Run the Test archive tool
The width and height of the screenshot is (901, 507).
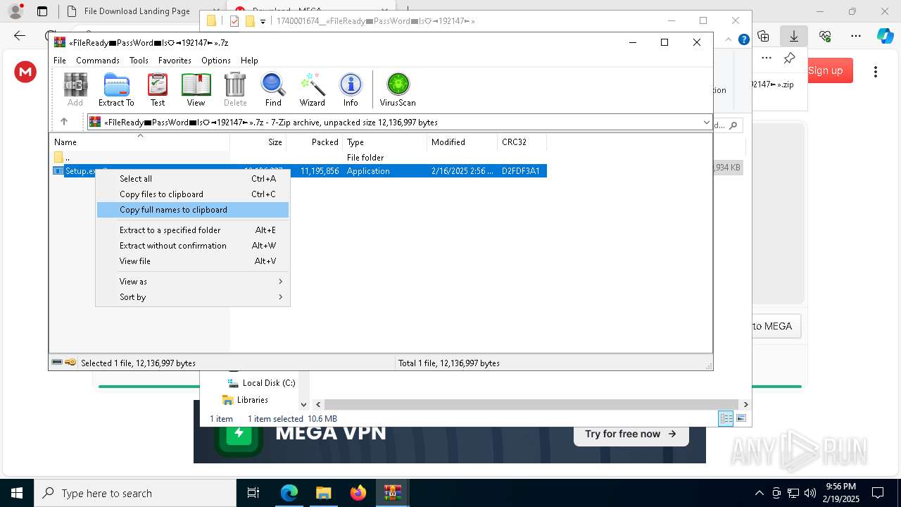coord(158,89)
